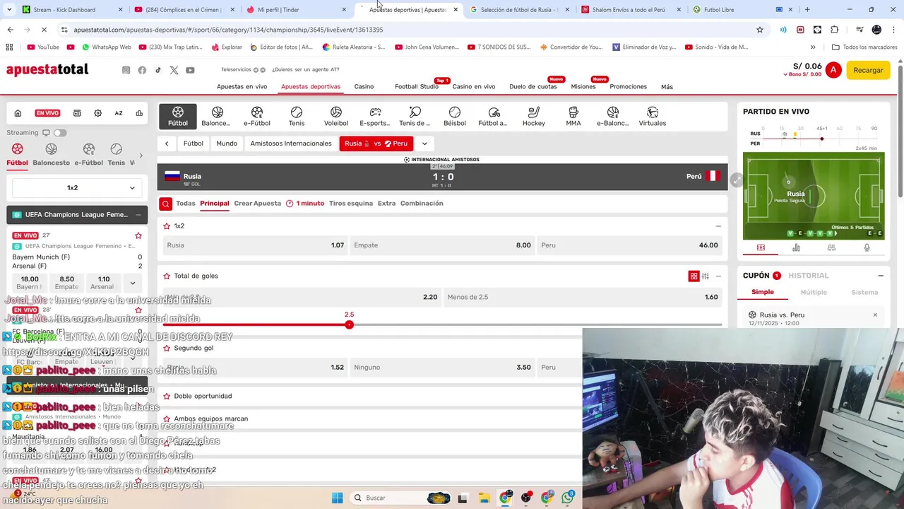This screenshot has width=904, height=509.
Task: Favorite the 1x2 market star
Action: 167,226
